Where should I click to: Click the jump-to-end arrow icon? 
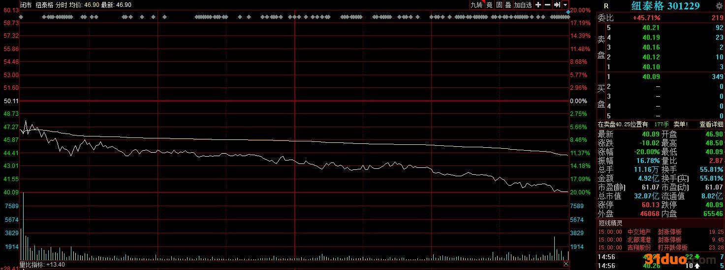pos(557,5)
